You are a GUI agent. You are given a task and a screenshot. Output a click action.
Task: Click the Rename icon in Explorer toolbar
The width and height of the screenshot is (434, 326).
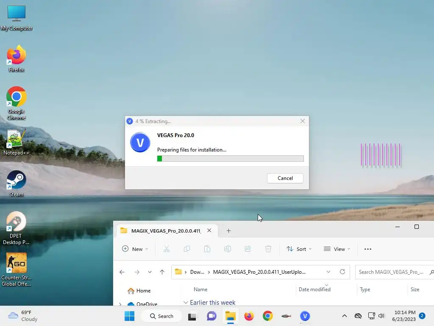click(228, 249)
